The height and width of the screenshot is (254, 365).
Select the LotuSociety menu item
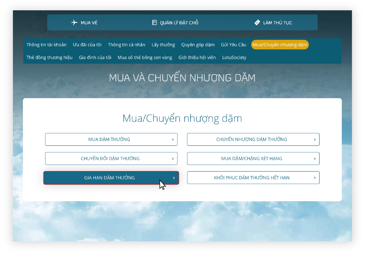click(235, 57)
